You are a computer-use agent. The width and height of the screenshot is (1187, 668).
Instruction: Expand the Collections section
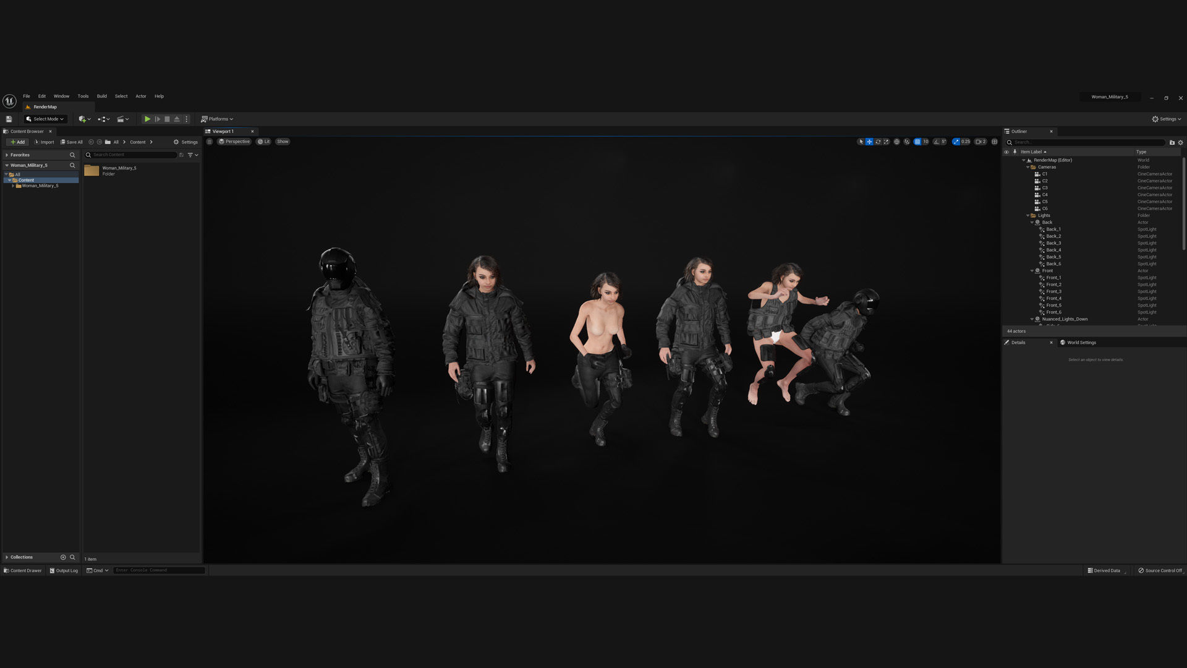coord(7,557)
